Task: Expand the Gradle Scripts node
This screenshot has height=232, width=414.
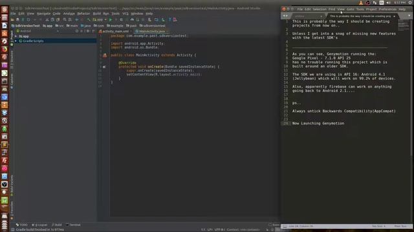Action: coord(16,41)
